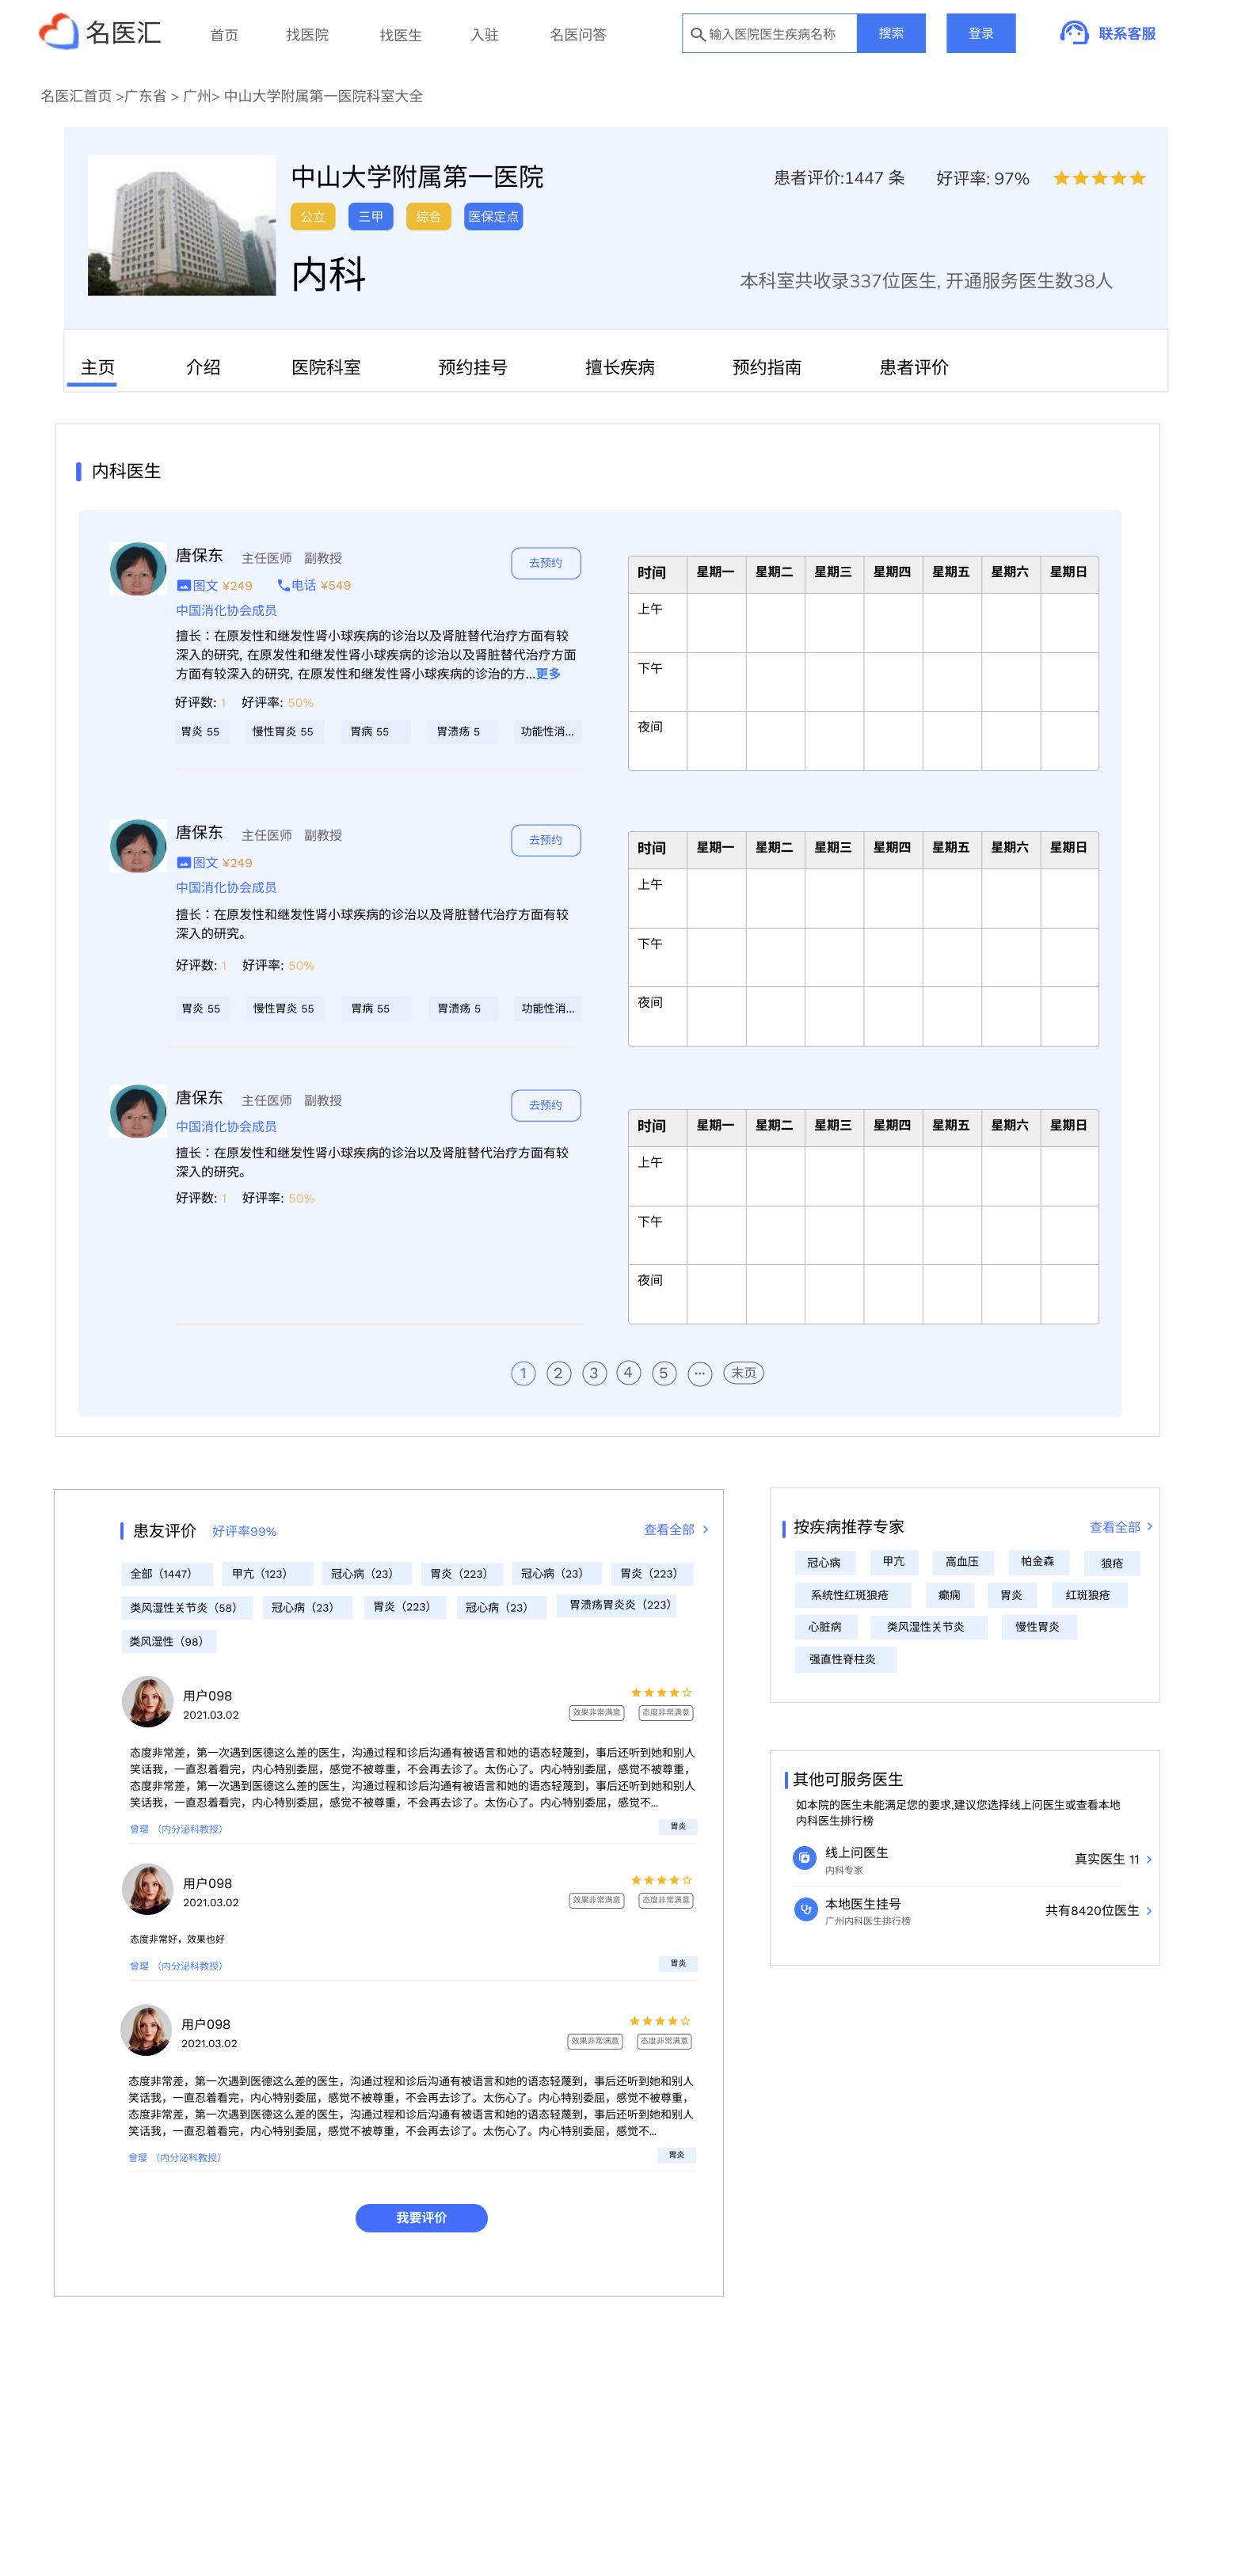Click first doctor's 电话 phone icon
The image size is (1245, 2576).
click(284, 586)
